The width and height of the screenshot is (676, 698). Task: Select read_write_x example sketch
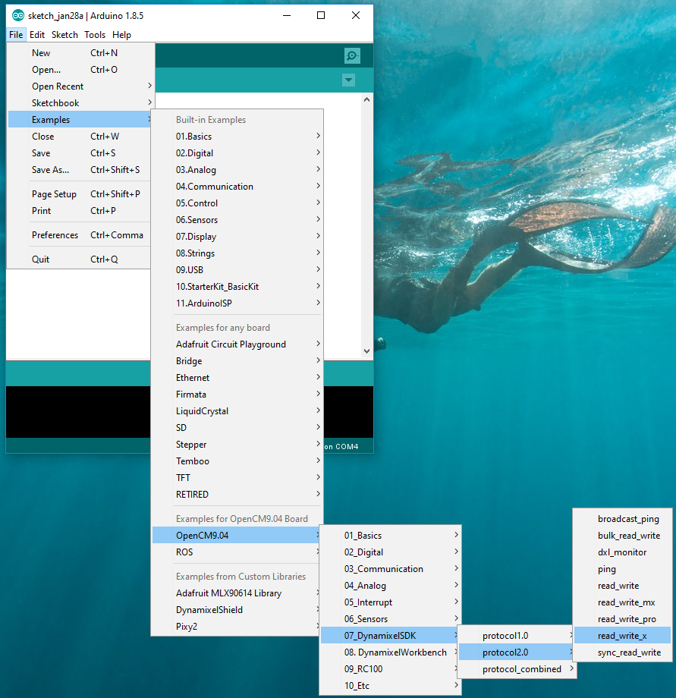[622, 636]
